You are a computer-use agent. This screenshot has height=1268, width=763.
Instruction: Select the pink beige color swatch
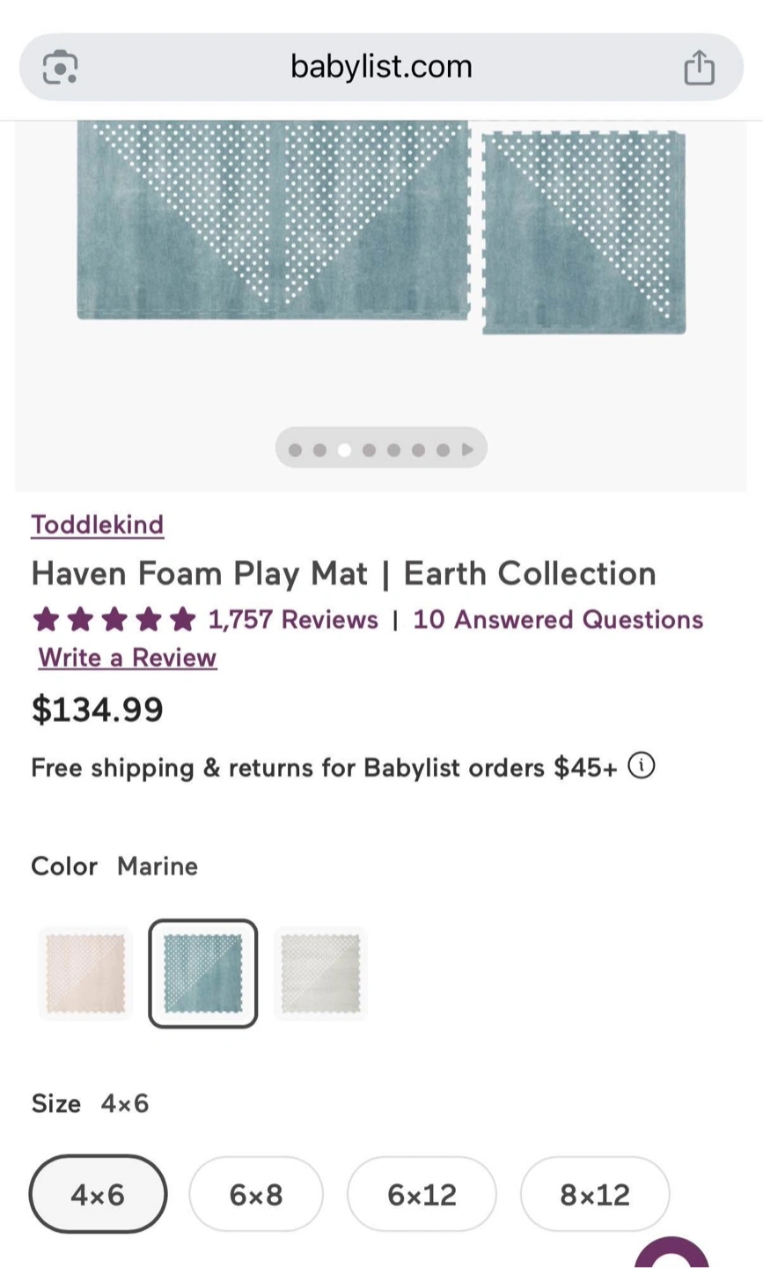coord(85,973)
